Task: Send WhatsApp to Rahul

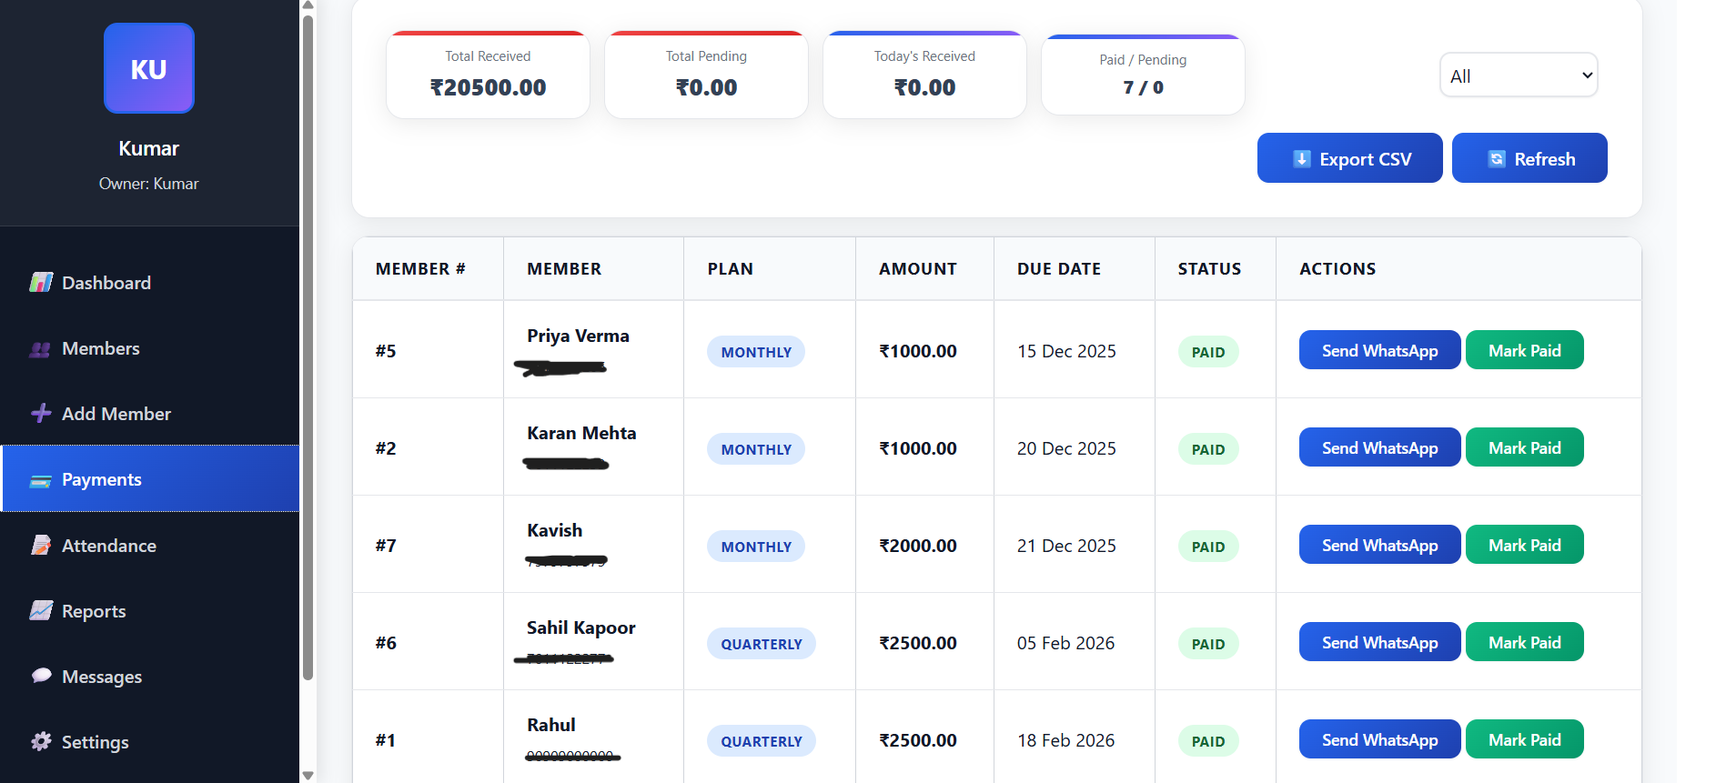Action: [x=1379, y=739]
